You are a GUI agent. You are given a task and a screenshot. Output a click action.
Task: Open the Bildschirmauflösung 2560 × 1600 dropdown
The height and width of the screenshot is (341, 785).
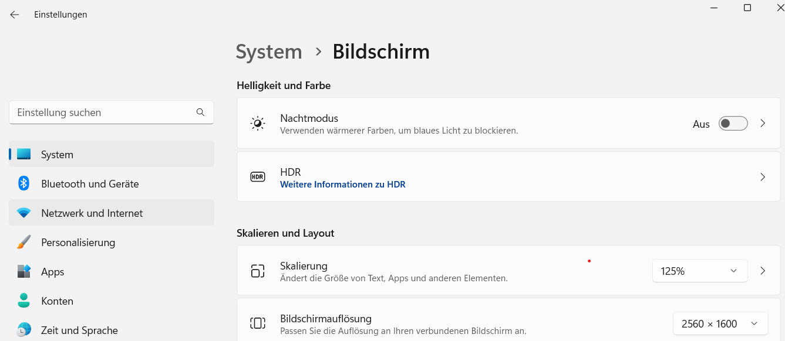tap(720, 324)
